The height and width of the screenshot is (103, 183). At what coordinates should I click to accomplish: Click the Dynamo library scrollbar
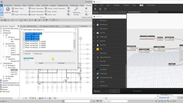(126, 76)
